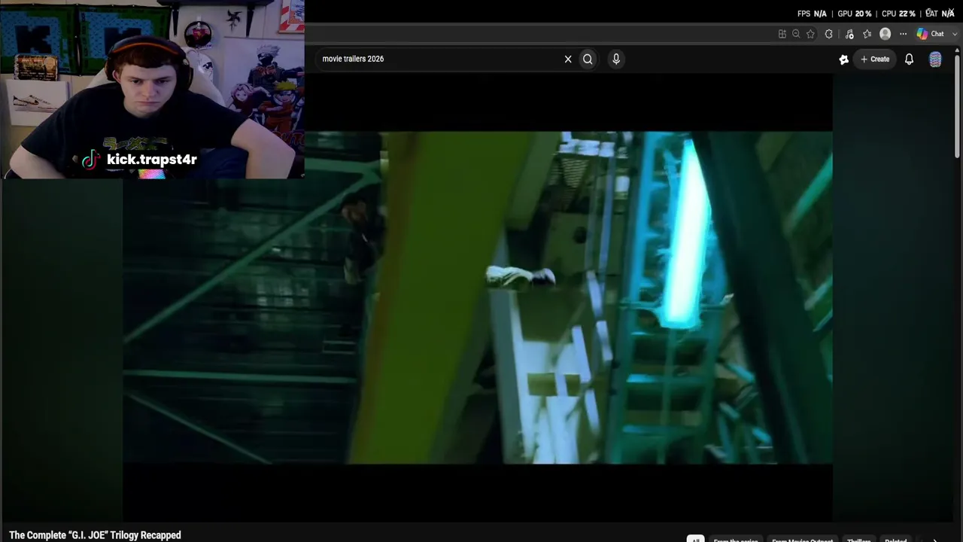Open browser settings and more menu
The width and height of the screenshot is (963, 542).
point(904,34)
